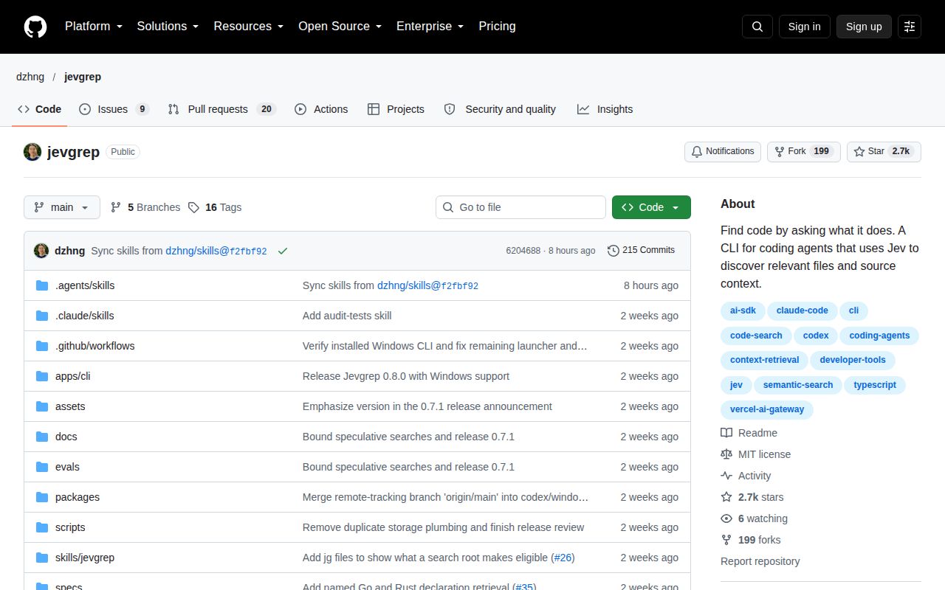
Task: Open 'Add audit-tests skill' commit message
Action: 347,316
